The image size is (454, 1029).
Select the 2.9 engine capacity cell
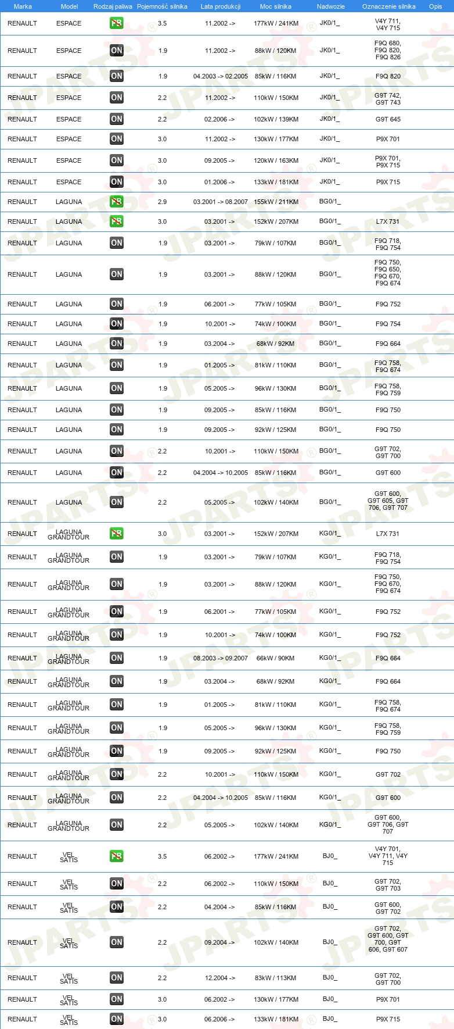click(162, 202)
